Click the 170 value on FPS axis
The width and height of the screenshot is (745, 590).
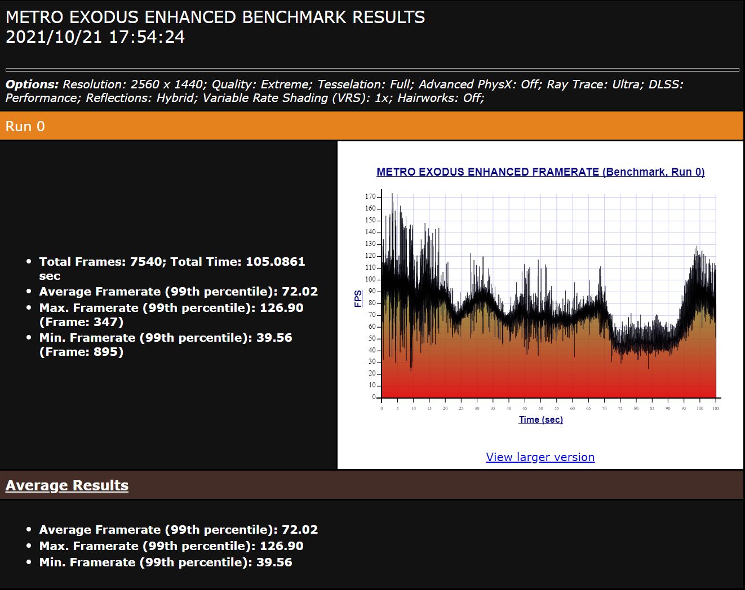click(370, 196)
